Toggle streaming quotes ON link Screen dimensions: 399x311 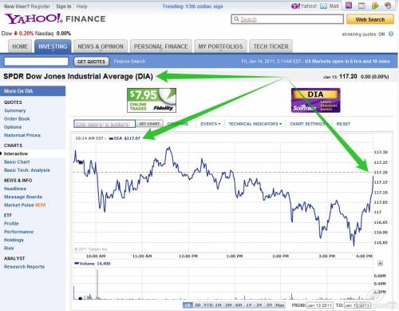click(381, 34)
